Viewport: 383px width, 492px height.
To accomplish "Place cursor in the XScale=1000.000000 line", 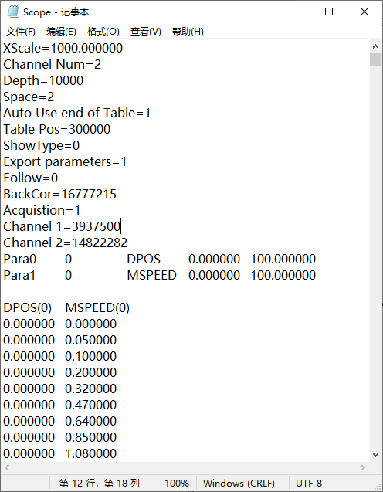I will [x=63, y=49].
